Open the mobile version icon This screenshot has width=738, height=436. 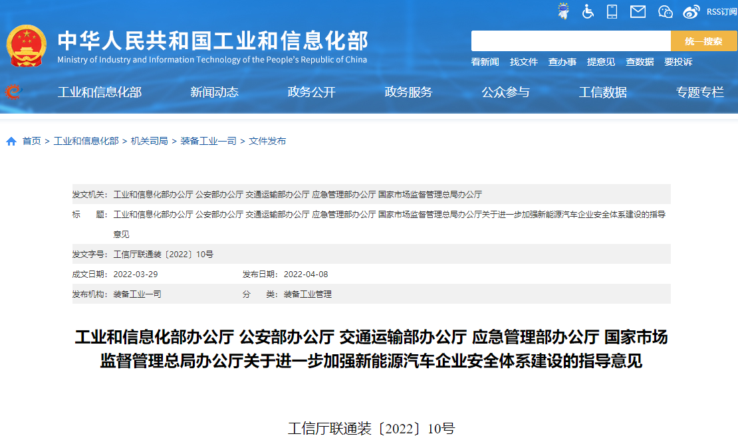(612, 11)
